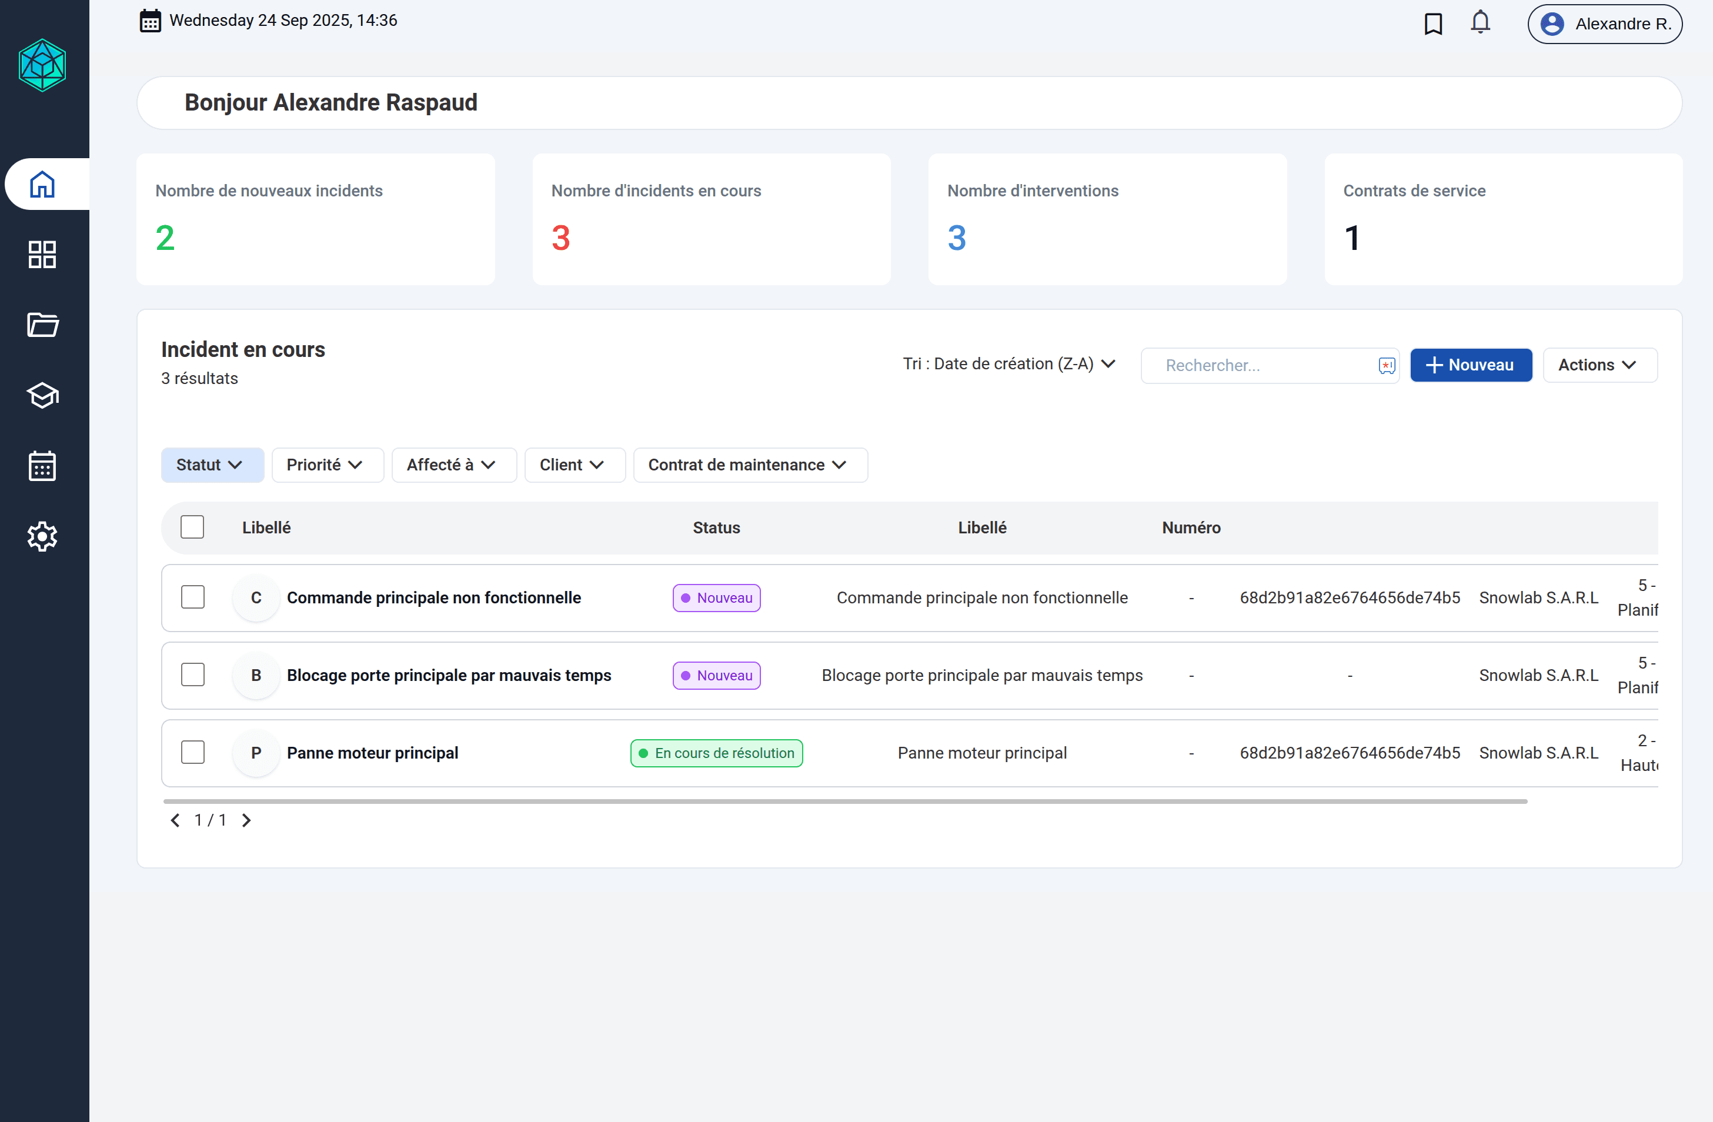Open the folder icon in the sidebar
The image size is (1713, 1122).
(x=42, y=325)
